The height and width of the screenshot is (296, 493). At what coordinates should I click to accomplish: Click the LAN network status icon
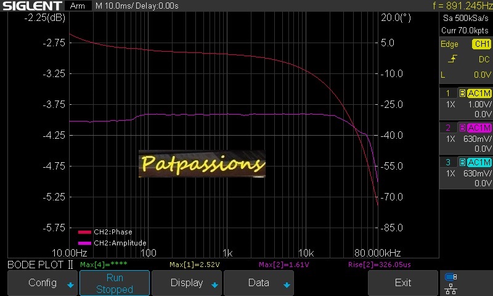pos(451,288)
